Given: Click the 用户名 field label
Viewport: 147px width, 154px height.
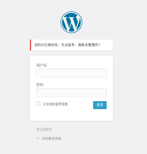Looking at the screenshot, I should [41, 65].
